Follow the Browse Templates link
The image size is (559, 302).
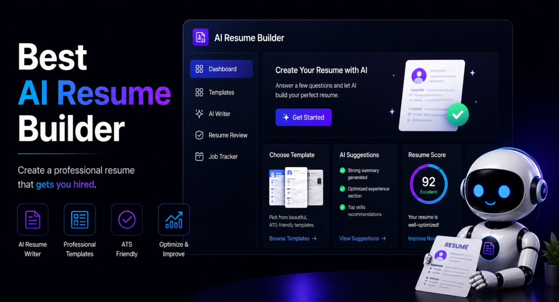click(293, 238)
